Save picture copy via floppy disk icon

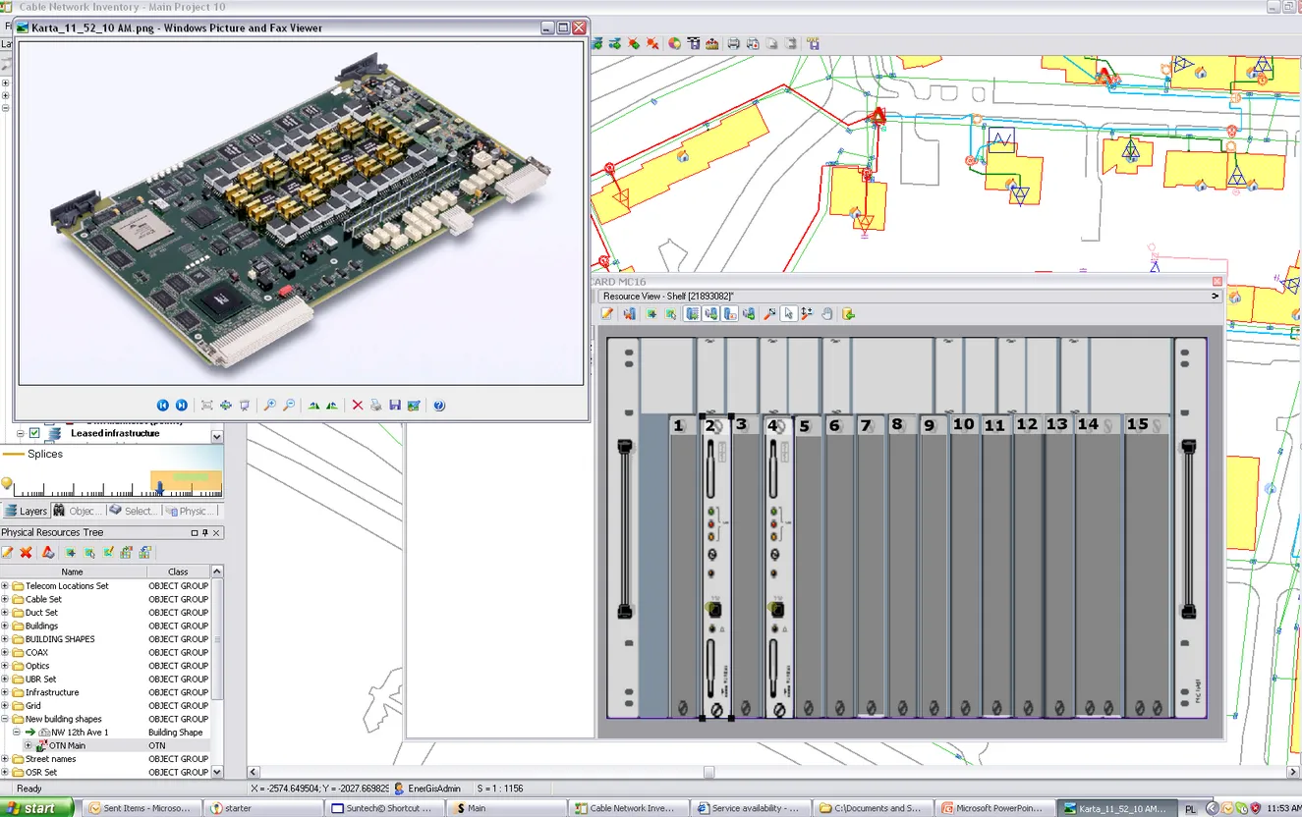click(x=395, y=406)
